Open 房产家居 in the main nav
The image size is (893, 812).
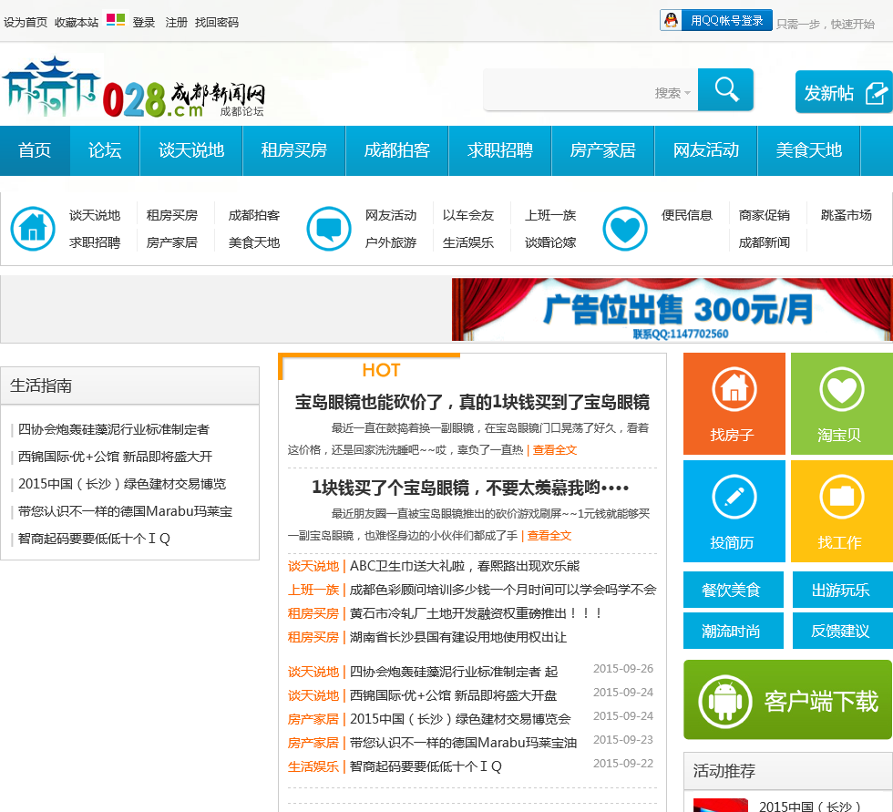point(603,150)
